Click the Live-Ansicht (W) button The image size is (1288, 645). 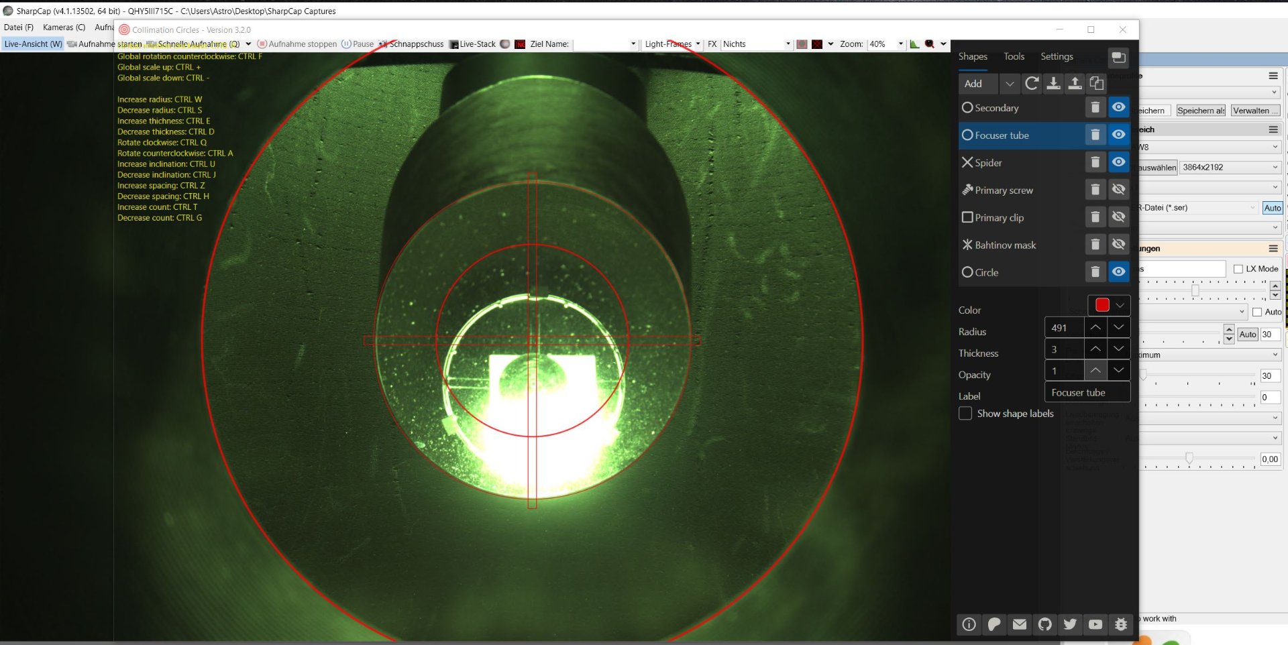point(33,44)
